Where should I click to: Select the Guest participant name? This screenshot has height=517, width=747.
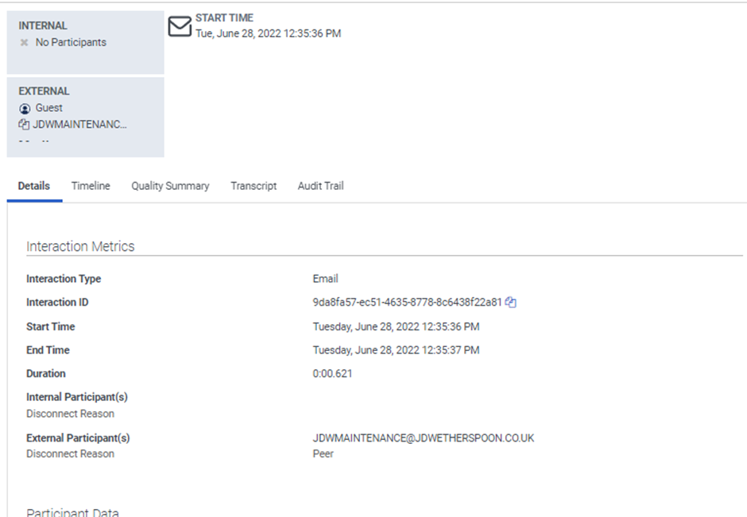click(x=49, y=108)
